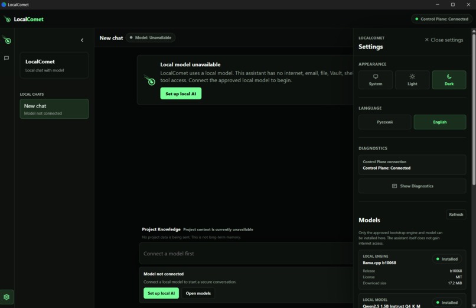Screen dimensions: 476x308
Task: Click the Installed badge for the Qwen2.5 local model
Action: [446, 303]
